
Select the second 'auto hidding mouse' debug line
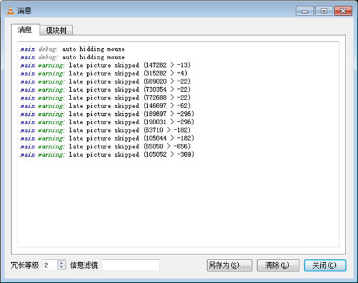72,57
